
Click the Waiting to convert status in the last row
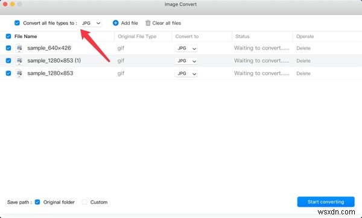[262, 73]
